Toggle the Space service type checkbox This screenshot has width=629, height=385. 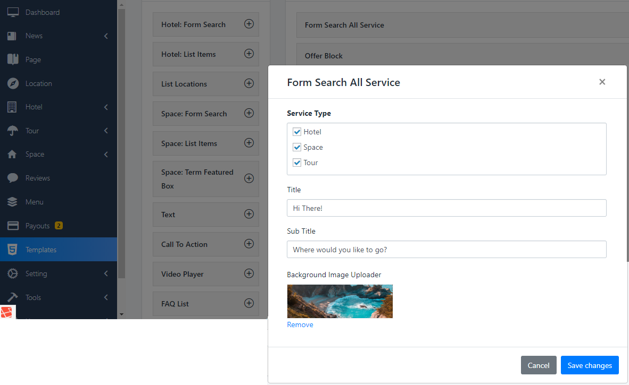(297, 147)
